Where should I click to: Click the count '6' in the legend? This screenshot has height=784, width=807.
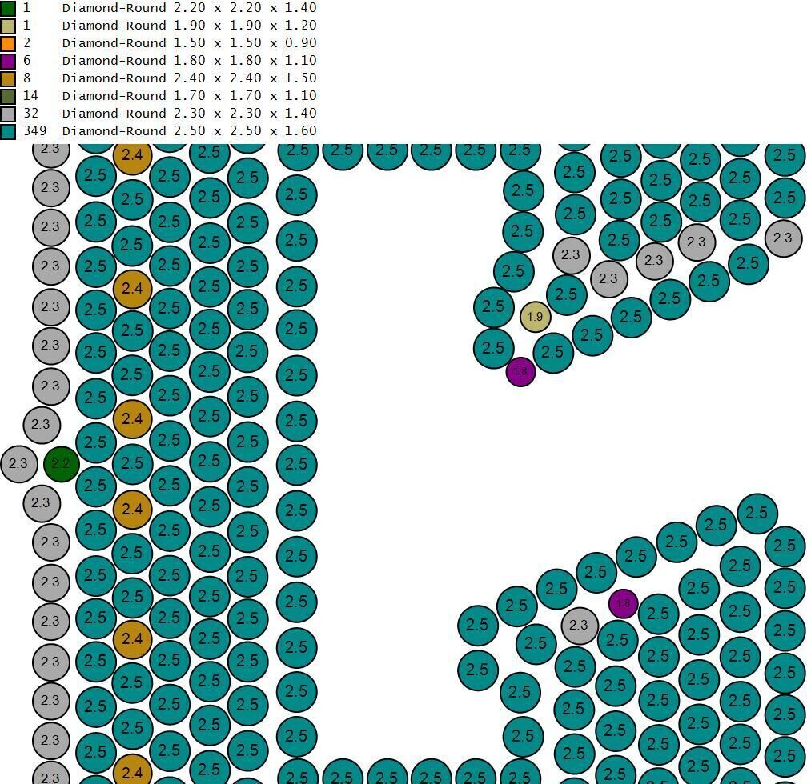coord(26,60)
